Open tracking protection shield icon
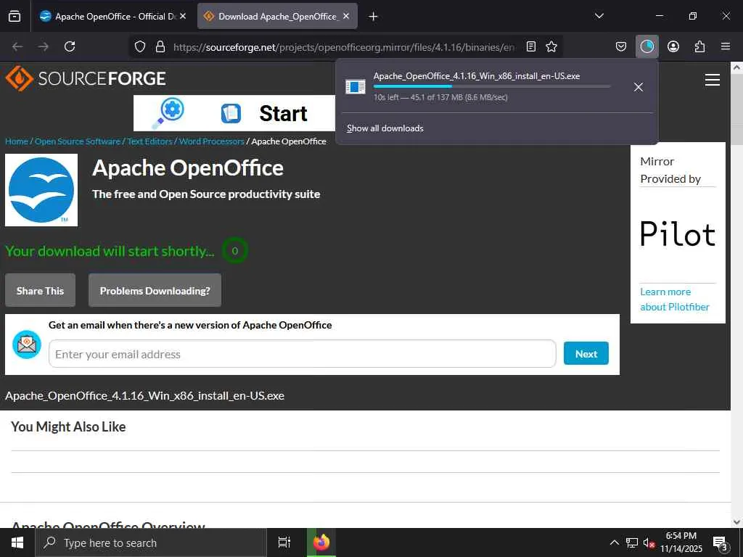 [140, 46]
